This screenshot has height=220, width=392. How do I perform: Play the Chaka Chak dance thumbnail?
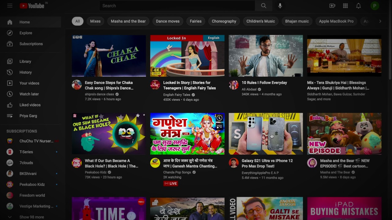(x=109, y=56)
